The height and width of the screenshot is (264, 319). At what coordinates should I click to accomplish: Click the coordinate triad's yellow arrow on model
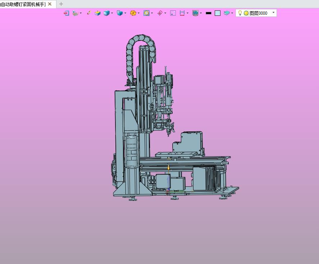(168, 168)
